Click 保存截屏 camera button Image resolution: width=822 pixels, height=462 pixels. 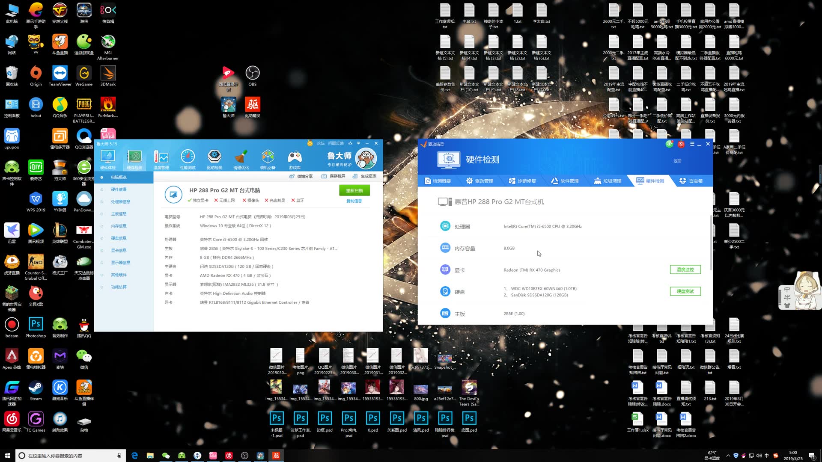pyautogui.click(x=334, y=176)
